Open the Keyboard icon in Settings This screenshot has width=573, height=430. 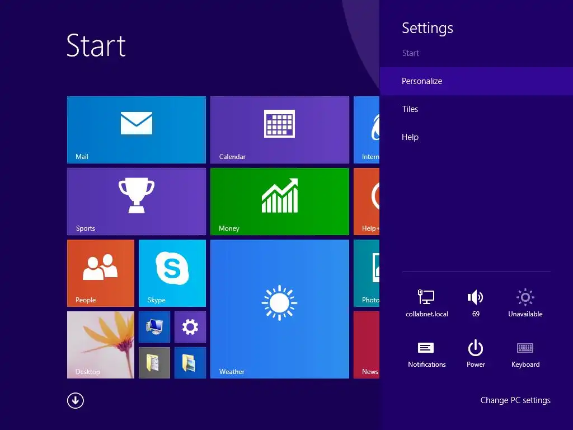coord(525,354)
